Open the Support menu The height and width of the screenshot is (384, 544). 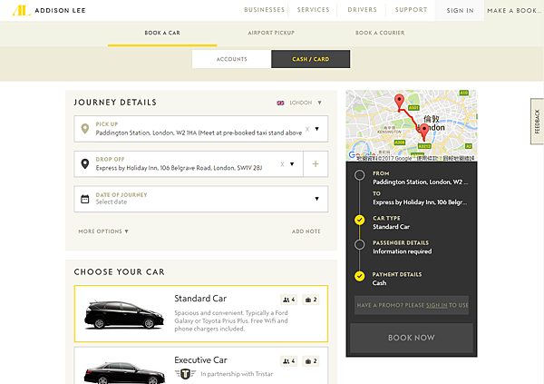click(x=411, y=10)
